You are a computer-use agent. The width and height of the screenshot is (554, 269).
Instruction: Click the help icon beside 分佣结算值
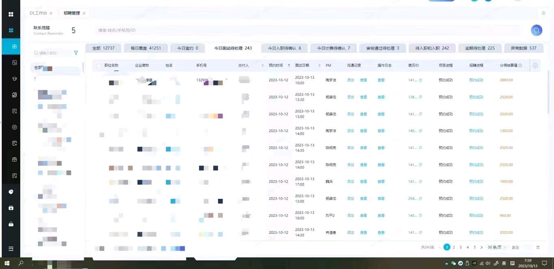520,65
